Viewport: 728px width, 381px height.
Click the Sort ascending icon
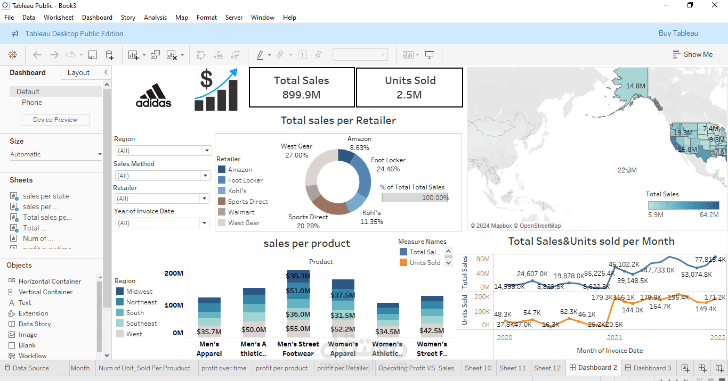point(218,55)
